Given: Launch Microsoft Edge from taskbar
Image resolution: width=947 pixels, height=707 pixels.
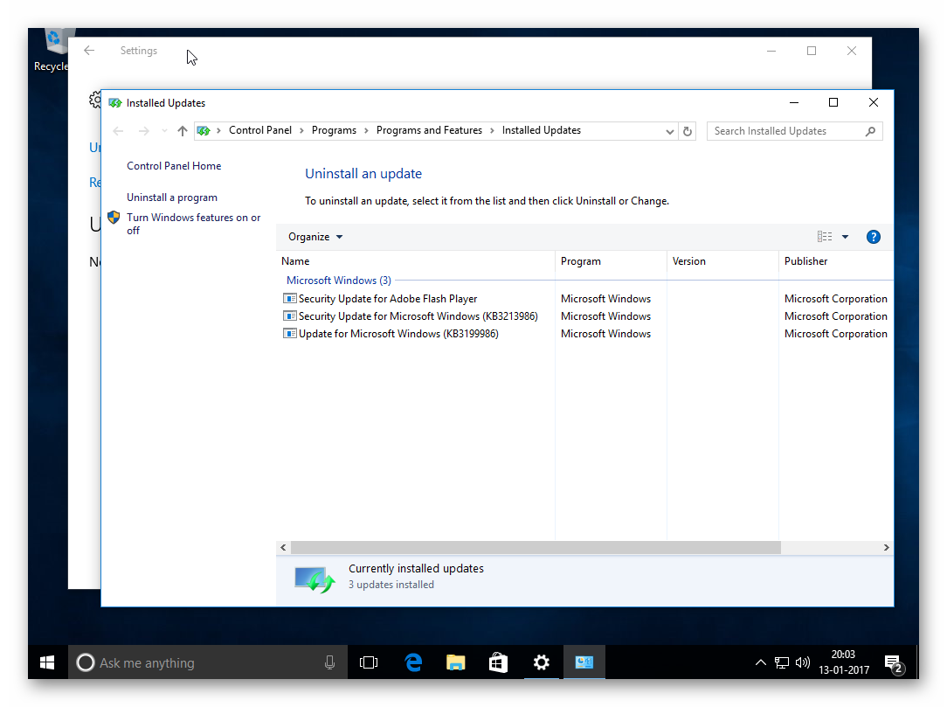Looking at the screenshot, I should coord(413,663).
